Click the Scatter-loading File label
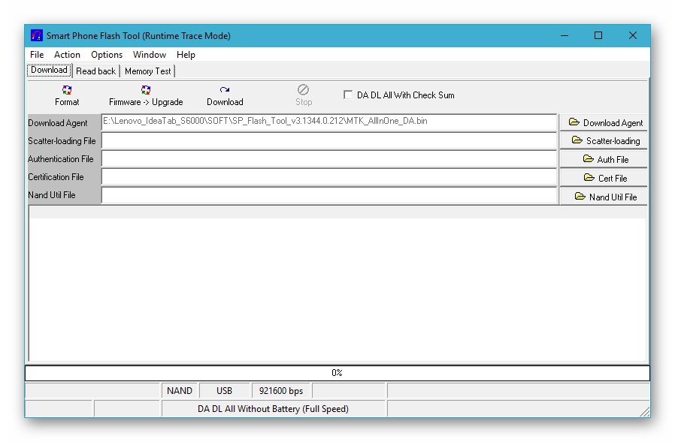 coord(62,140)
